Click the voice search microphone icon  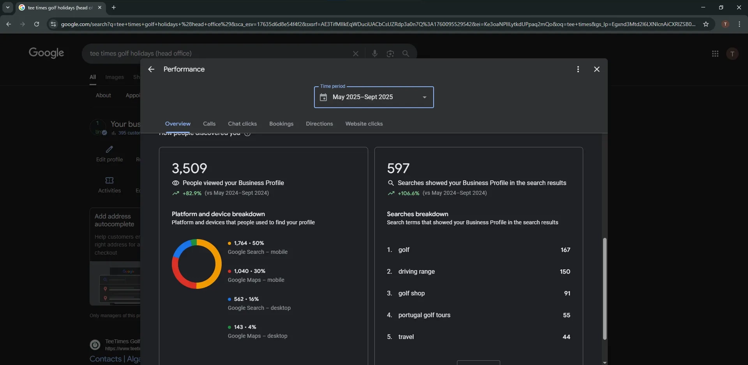pyautogui.click(x=375, y=53)
